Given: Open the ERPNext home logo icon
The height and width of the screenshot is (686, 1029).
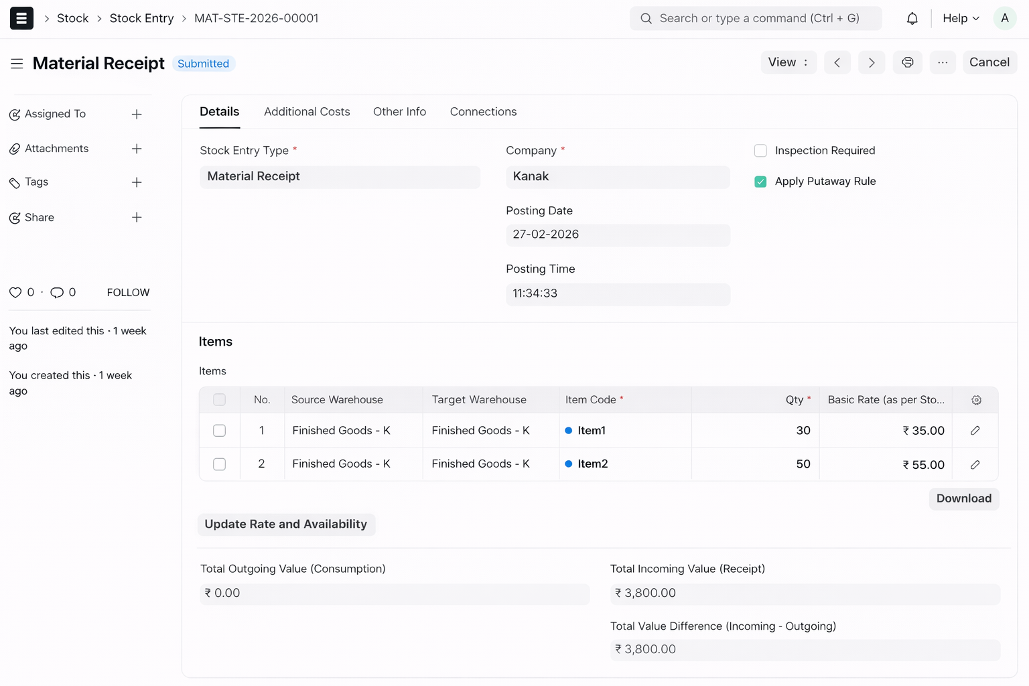Looking at the screenshot, I should (21, 18).
